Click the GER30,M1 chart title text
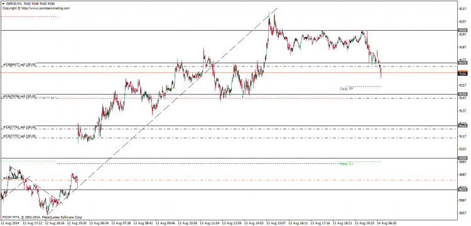This screenshot has height=226, width=471. 14,4
